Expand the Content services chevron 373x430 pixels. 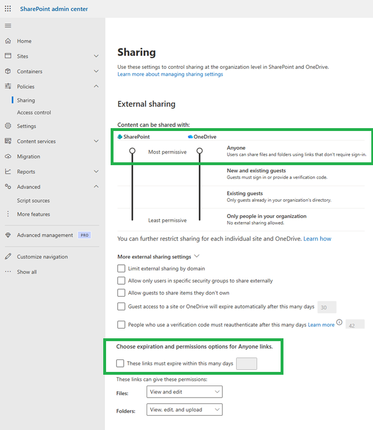point(96,141)
